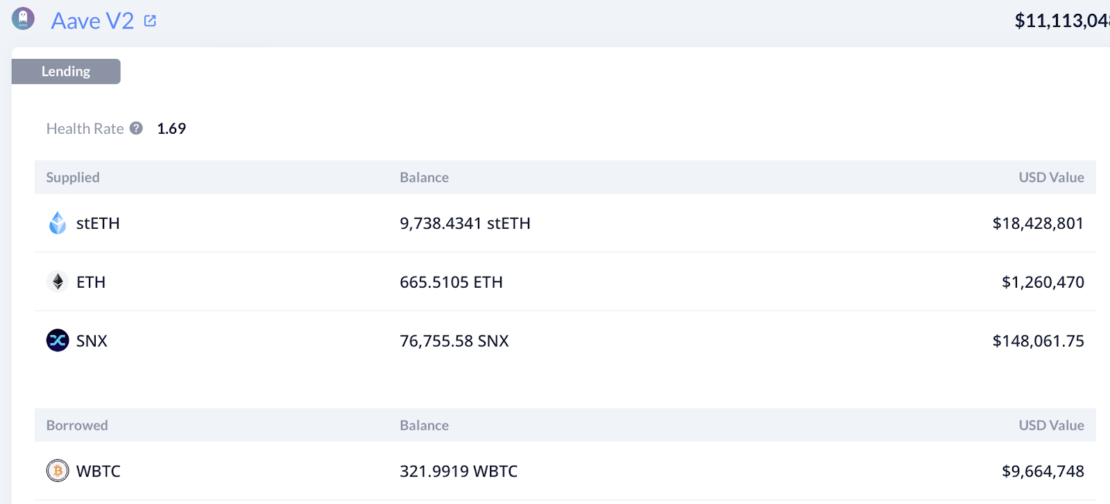Click the stETH droplet token icon
Viewport: 1110px width, 504px height.
pos(58,223)
